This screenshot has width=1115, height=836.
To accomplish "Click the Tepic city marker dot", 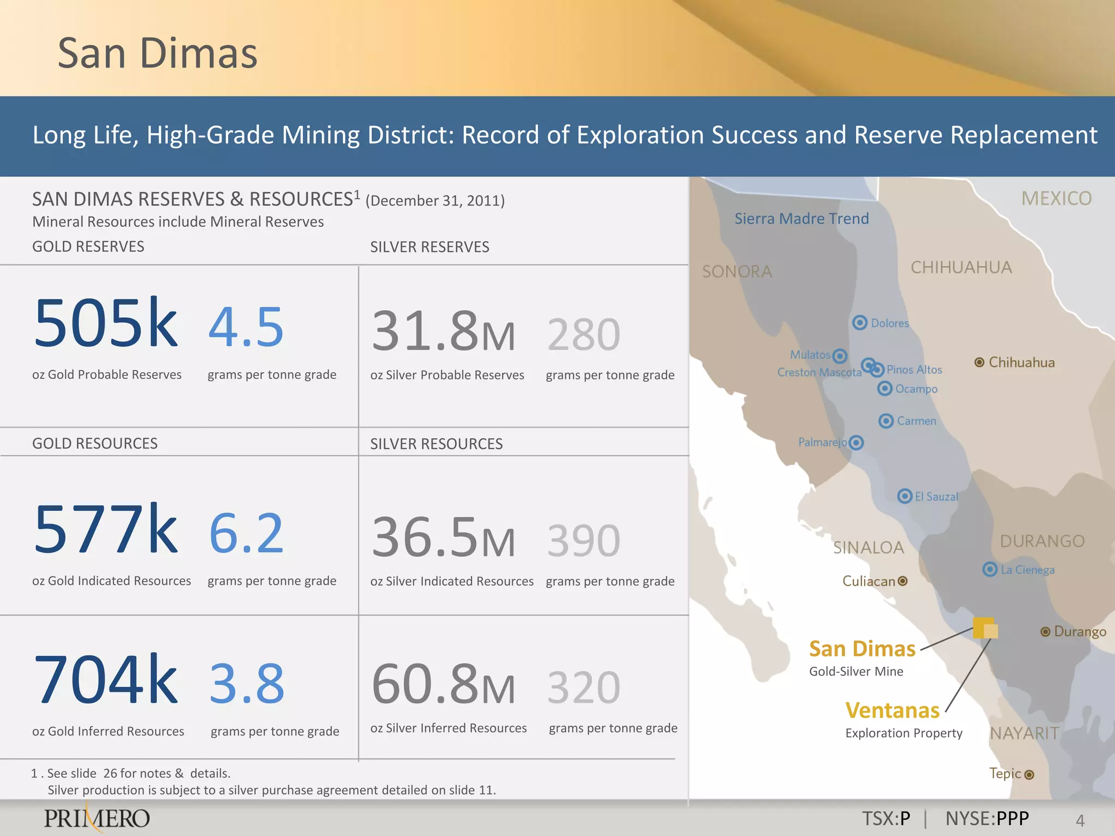I will click(x=1029, y=774).
